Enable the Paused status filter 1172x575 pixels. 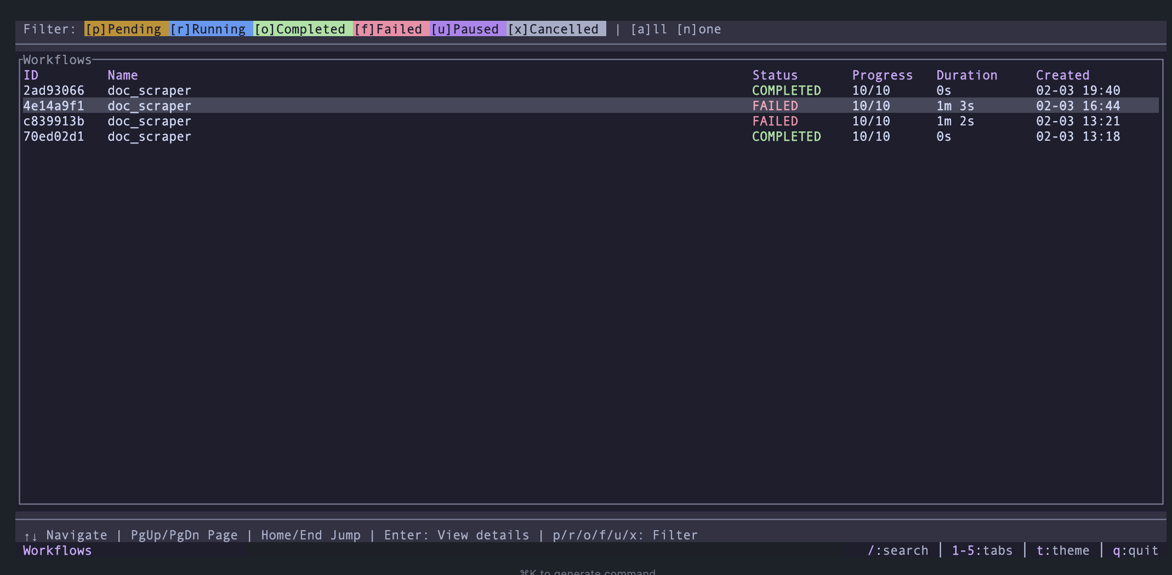pyautogui.click(x=469, y=29)
